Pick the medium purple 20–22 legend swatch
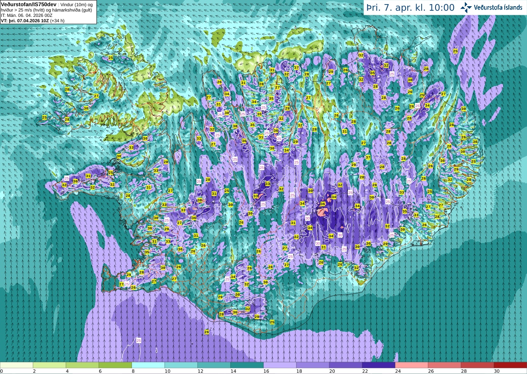This screenshot has width=527, height=374. [346, 365]
